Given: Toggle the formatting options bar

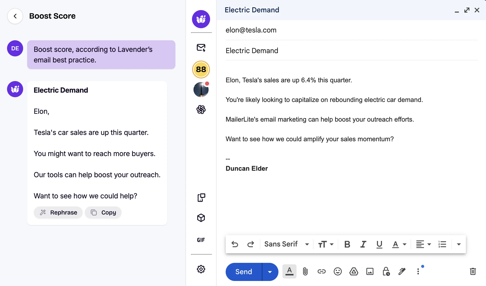Looking at the screenshot, I should (x=289, y=271).
